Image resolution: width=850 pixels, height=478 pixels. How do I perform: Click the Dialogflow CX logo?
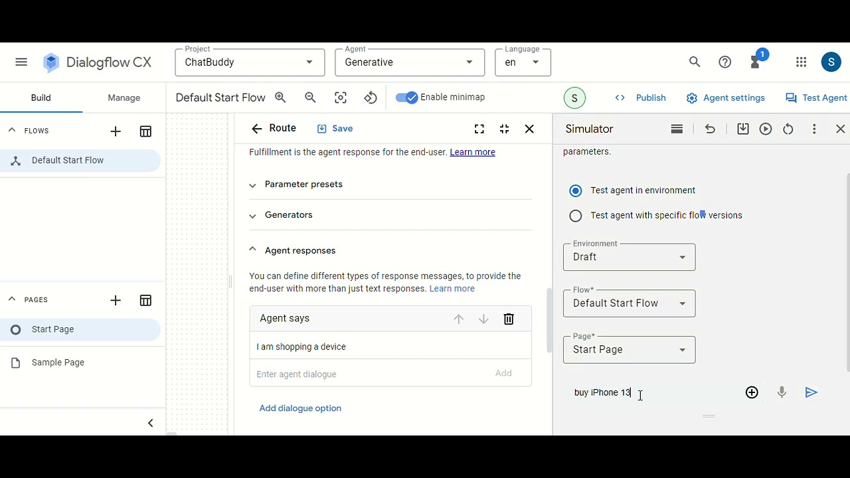[x=97, y=62]
